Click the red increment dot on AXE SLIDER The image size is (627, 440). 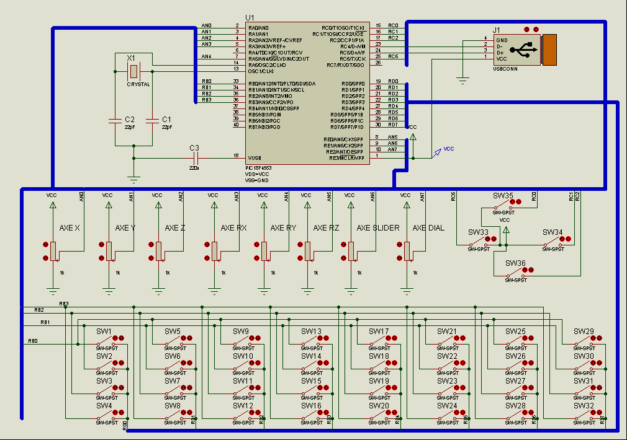tap(343, 244)
